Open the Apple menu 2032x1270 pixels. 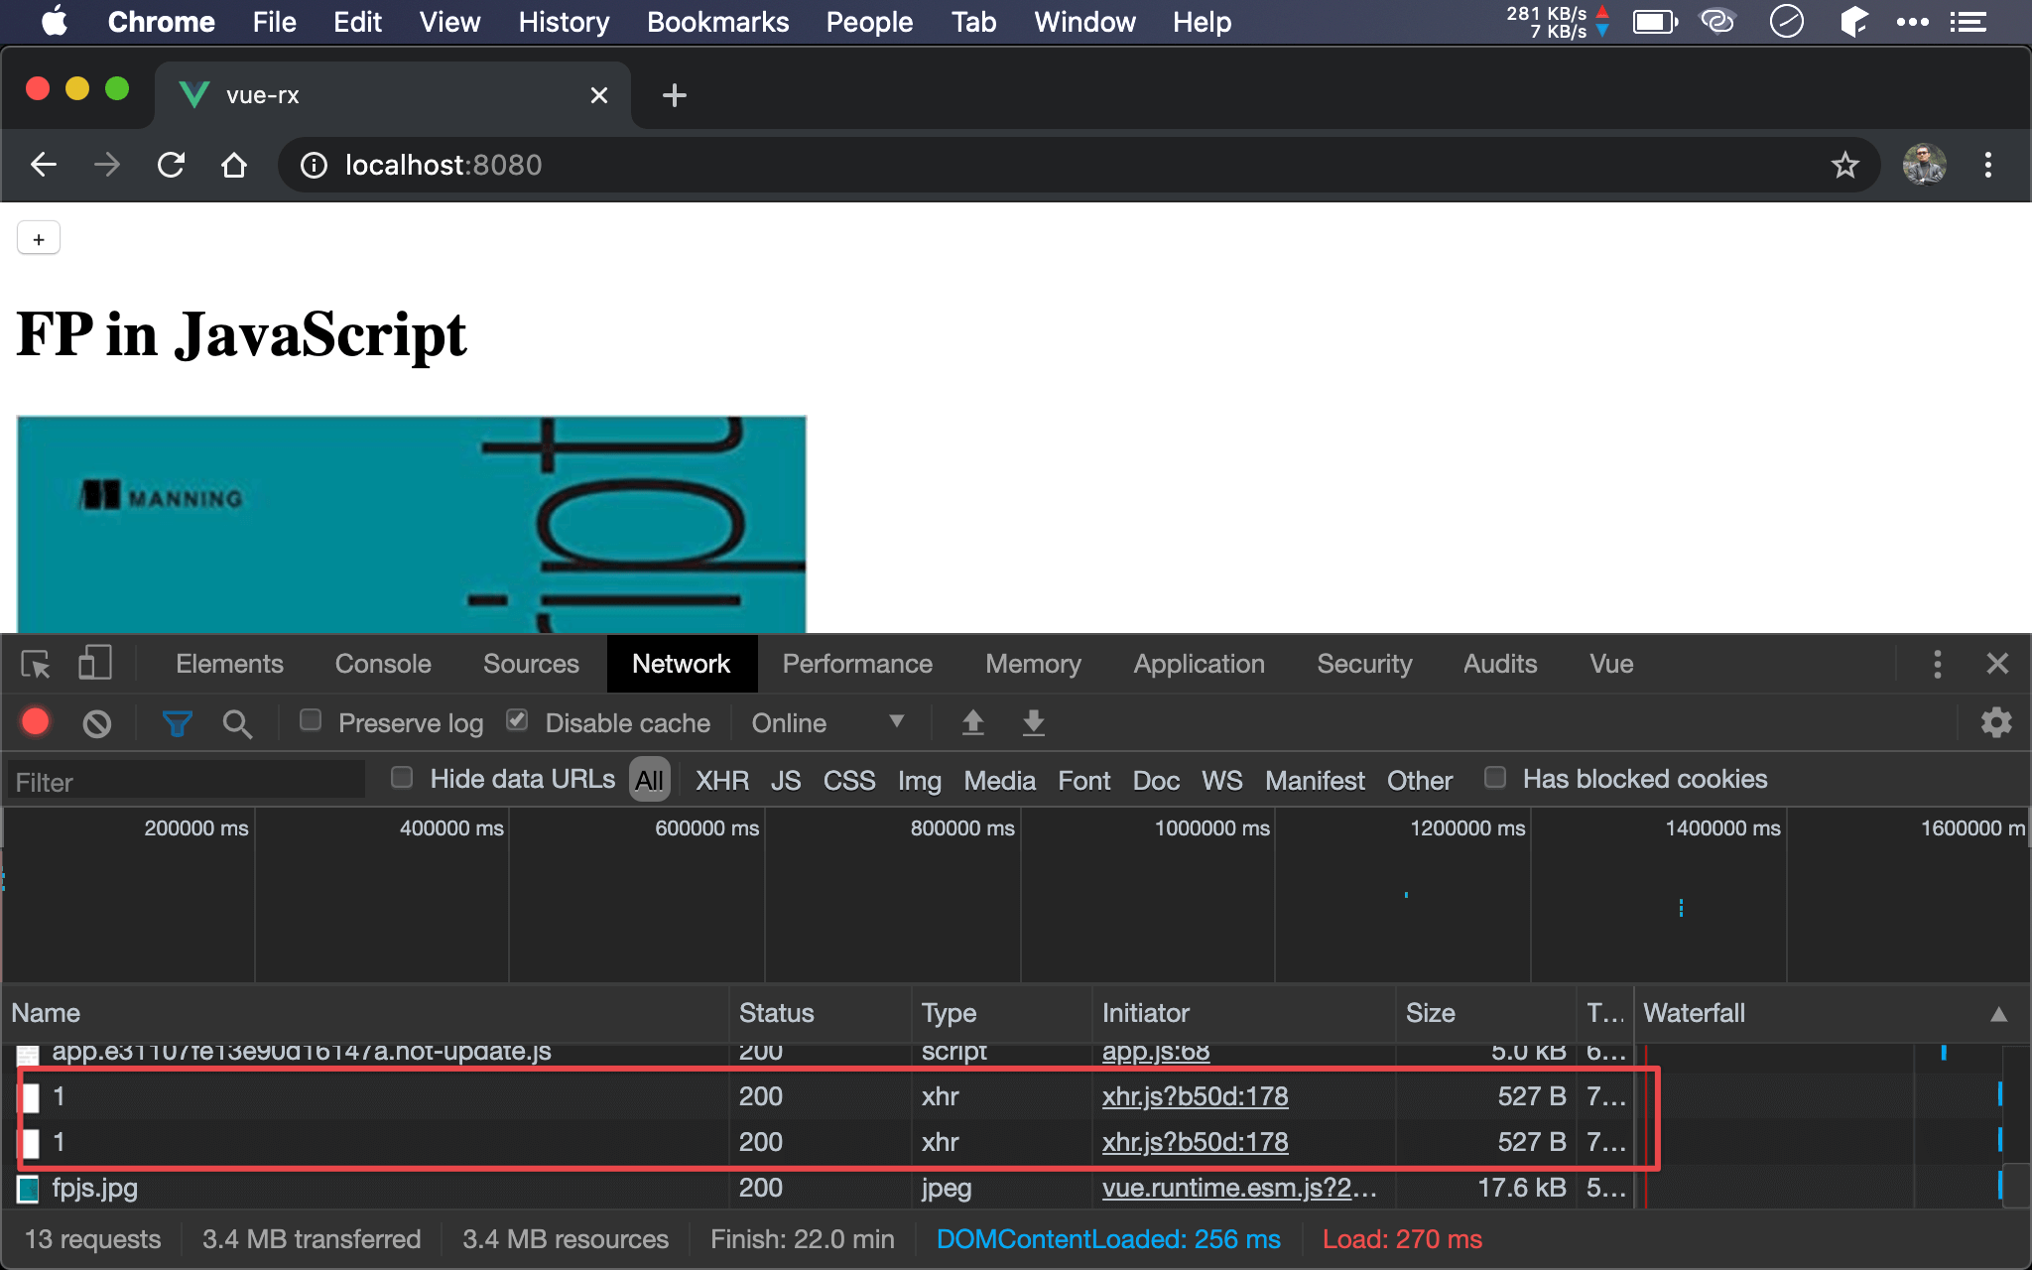click(55, 21)
